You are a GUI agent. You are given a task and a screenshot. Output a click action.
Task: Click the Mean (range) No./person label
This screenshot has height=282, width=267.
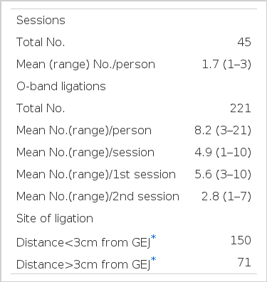[85, 65]
